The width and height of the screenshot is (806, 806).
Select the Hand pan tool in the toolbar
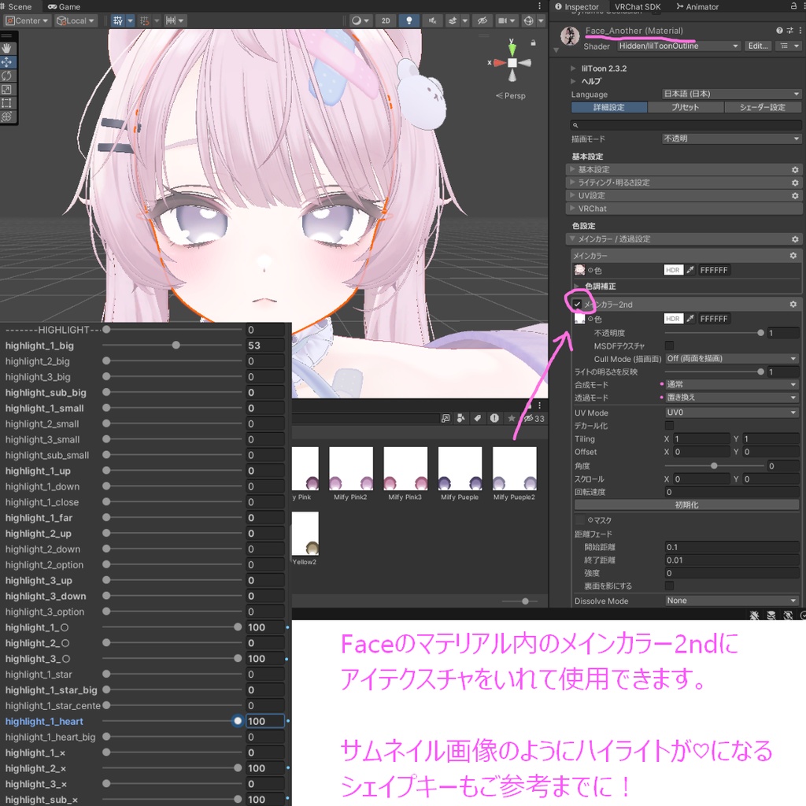(7, 47)
